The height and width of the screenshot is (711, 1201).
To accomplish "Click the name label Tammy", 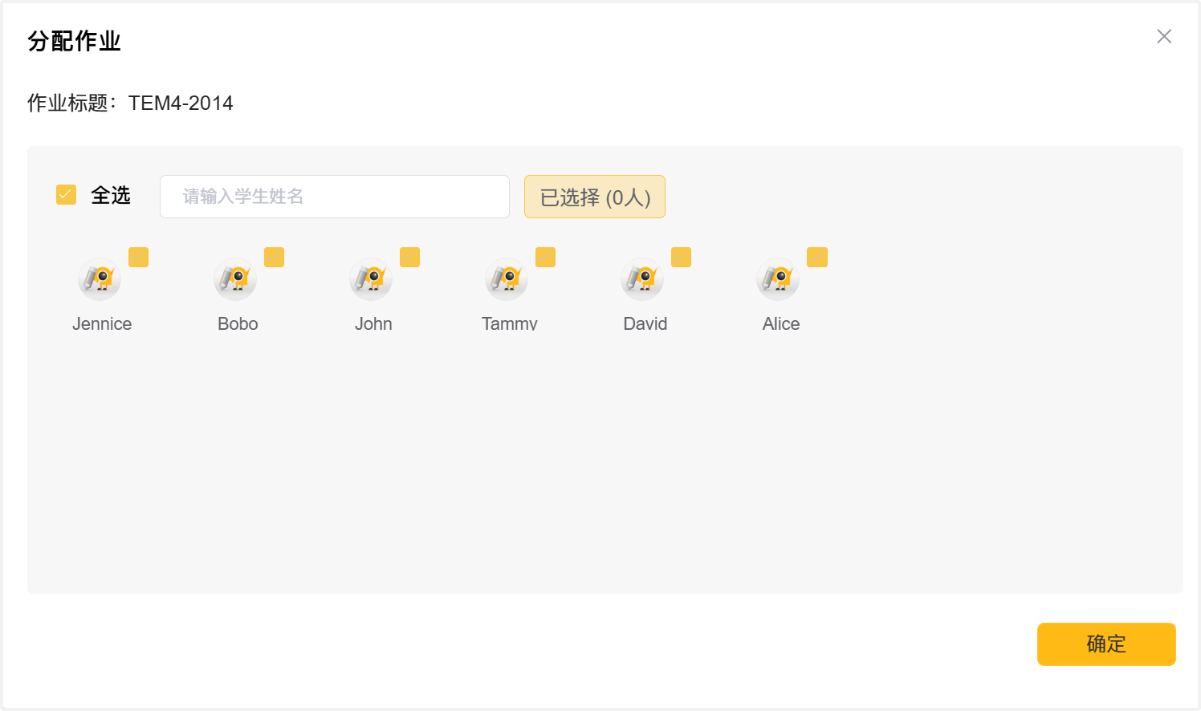I will click(x=510, y=323).
